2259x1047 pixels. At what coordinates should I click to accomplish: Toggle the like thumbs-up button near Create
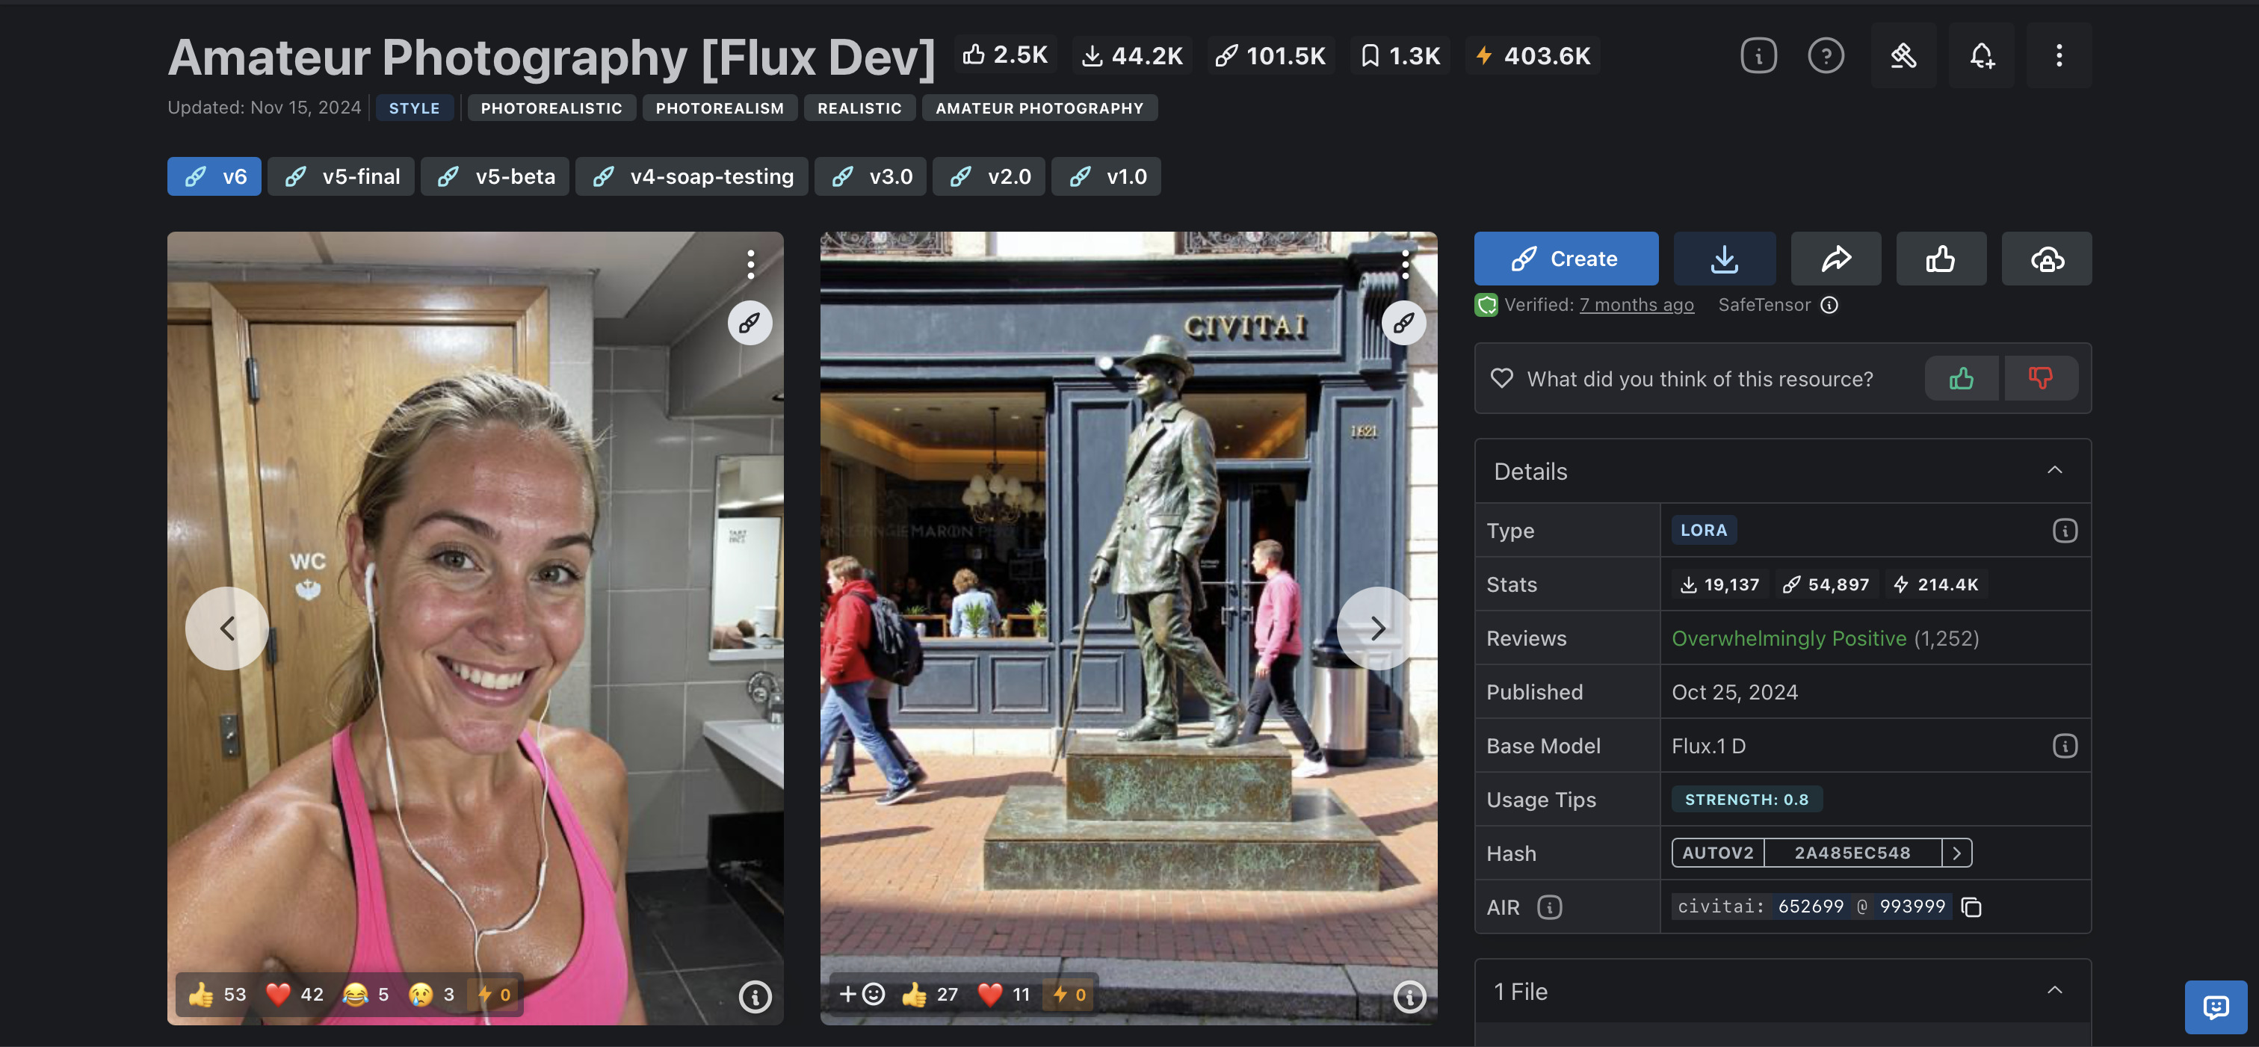point(1941,259)
